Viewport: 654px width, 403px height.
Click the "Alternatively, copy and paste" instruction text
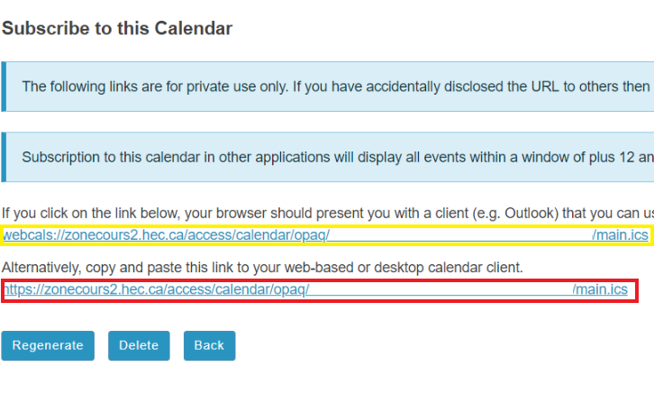(262, 267)
